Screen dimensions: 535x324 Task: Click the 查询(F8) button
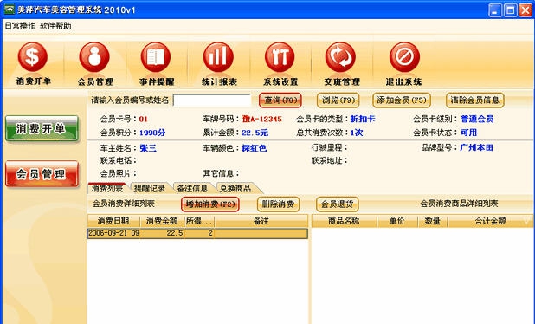pos(280,100)
